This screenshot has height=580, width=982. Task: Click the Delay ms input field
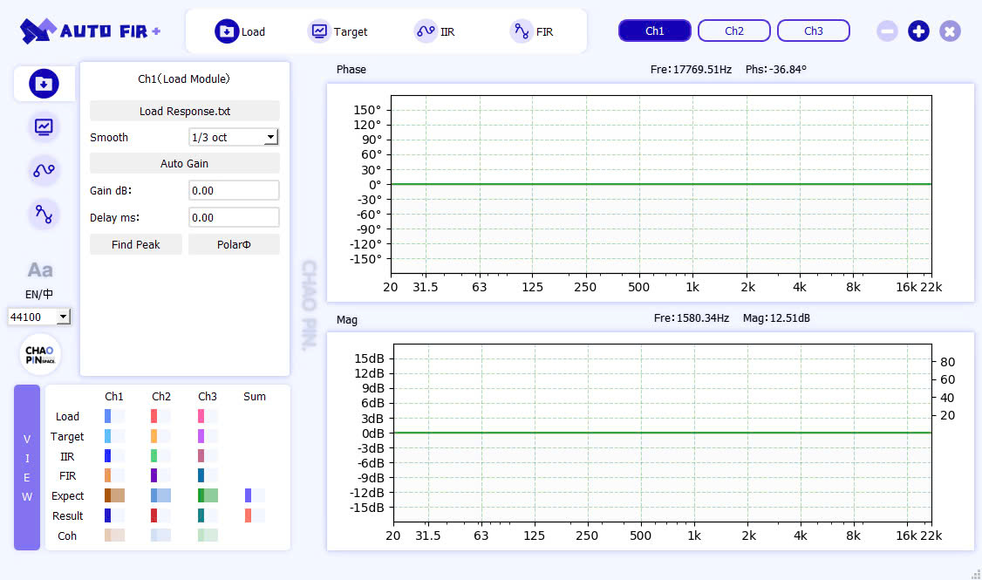coord(234,217)
